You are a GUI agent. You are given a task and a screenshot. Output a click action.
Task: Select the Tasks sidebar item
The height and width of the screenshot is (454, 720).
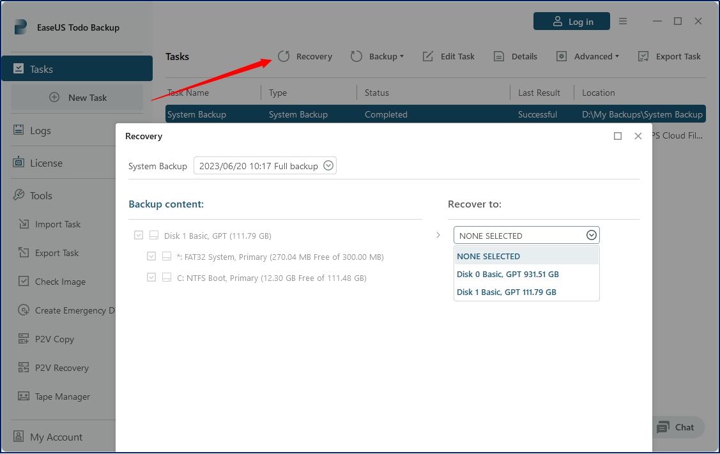point(77,68)
